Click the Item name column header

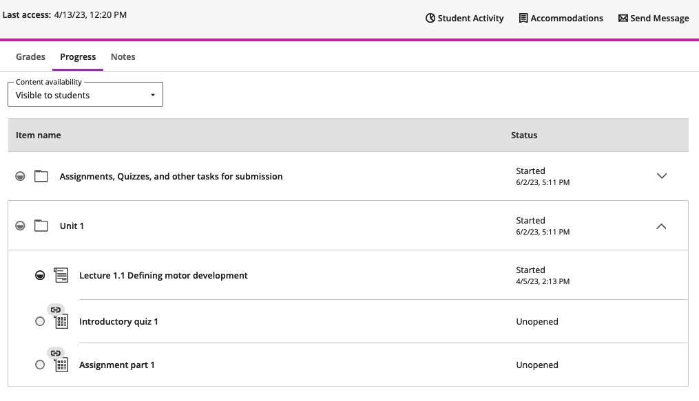click(39, 135)
